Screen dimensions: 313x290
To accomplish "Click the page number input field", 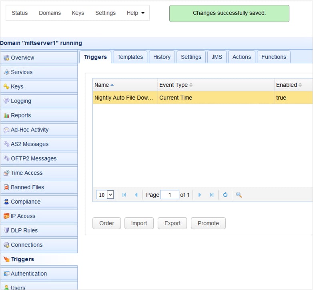I will (x=170, y=195).
